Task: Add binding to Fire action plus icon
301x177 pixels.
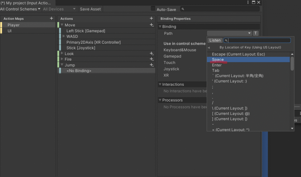Action: coord(151,59)
